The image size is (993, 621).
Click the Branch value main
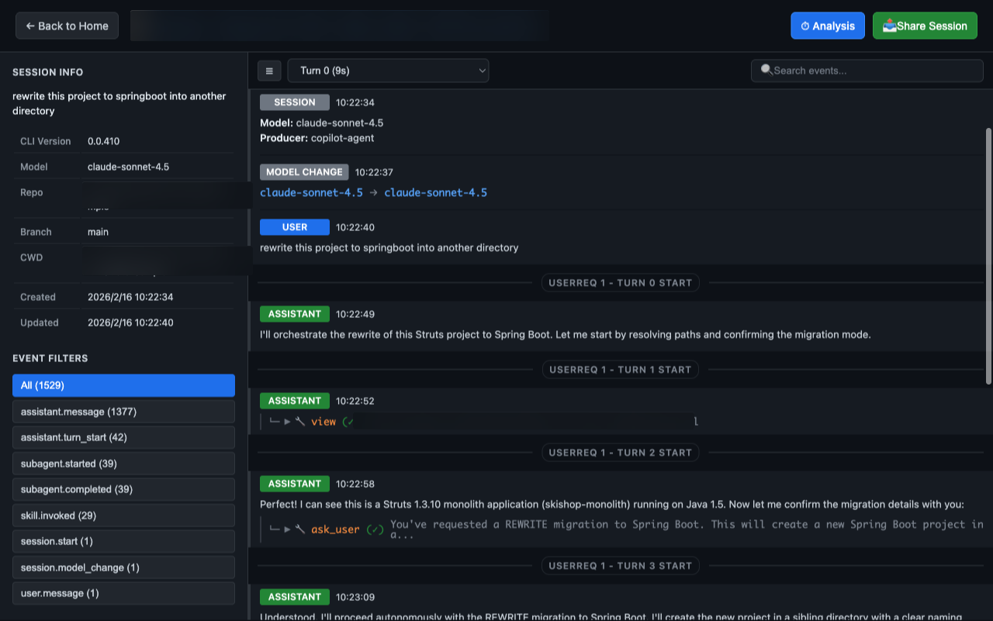tap(98, 232)
